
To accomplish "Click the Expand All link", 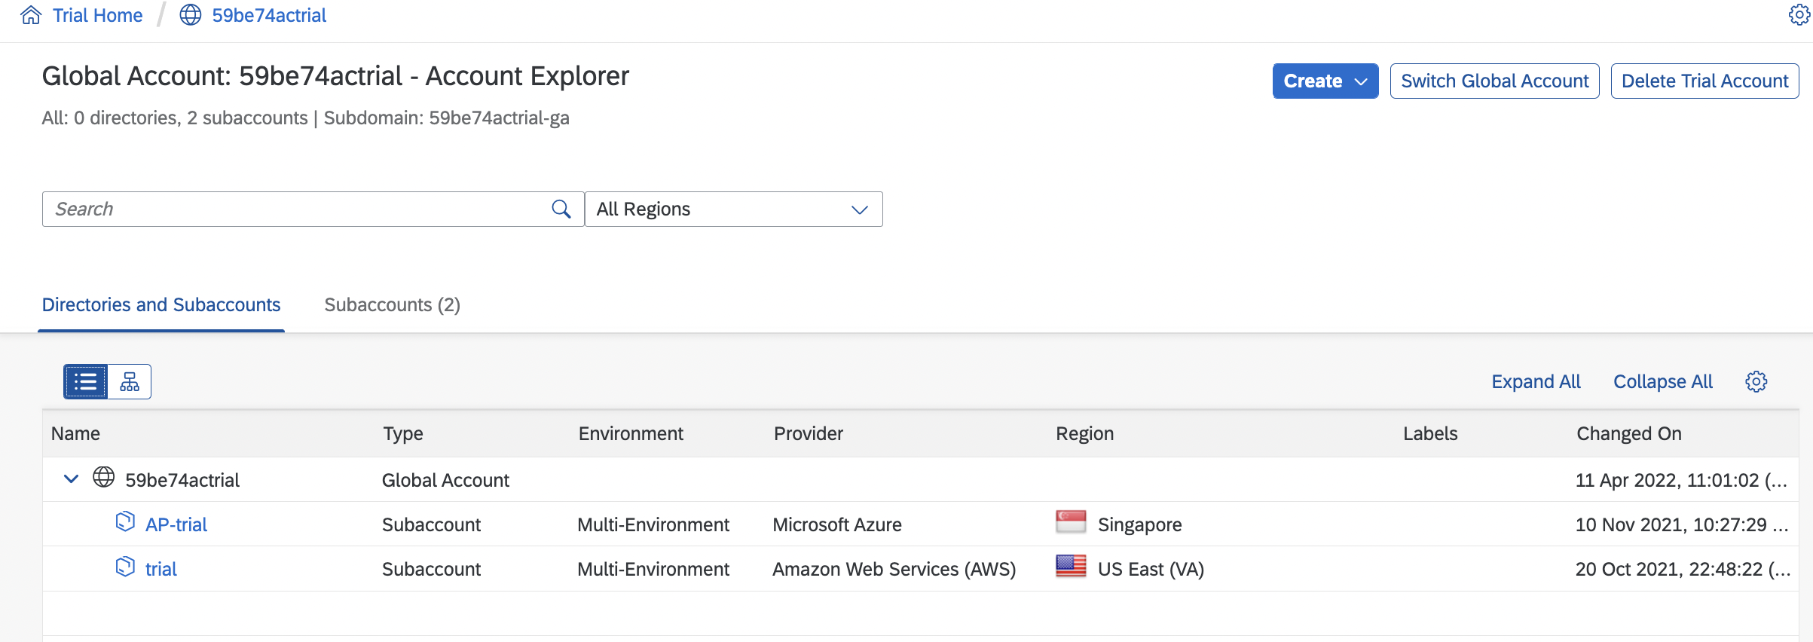I will [x=1536, y=382].
